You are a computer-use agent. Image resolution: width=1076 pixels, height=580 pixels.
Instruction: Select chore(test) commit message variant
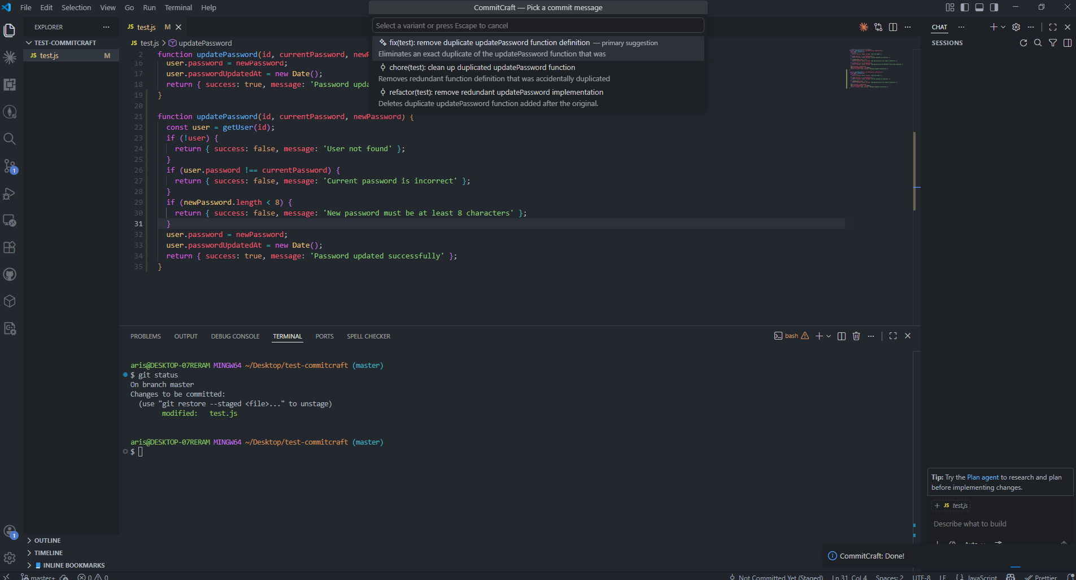[x=538, y=73]
